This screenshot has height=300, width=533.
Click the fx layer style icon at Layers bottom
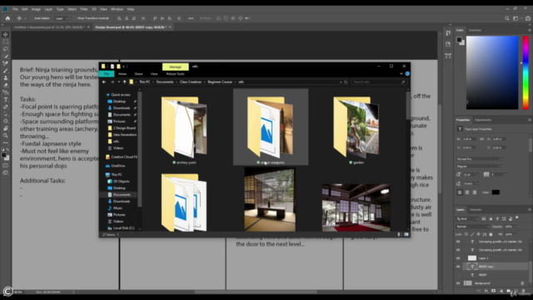(486, 291)
